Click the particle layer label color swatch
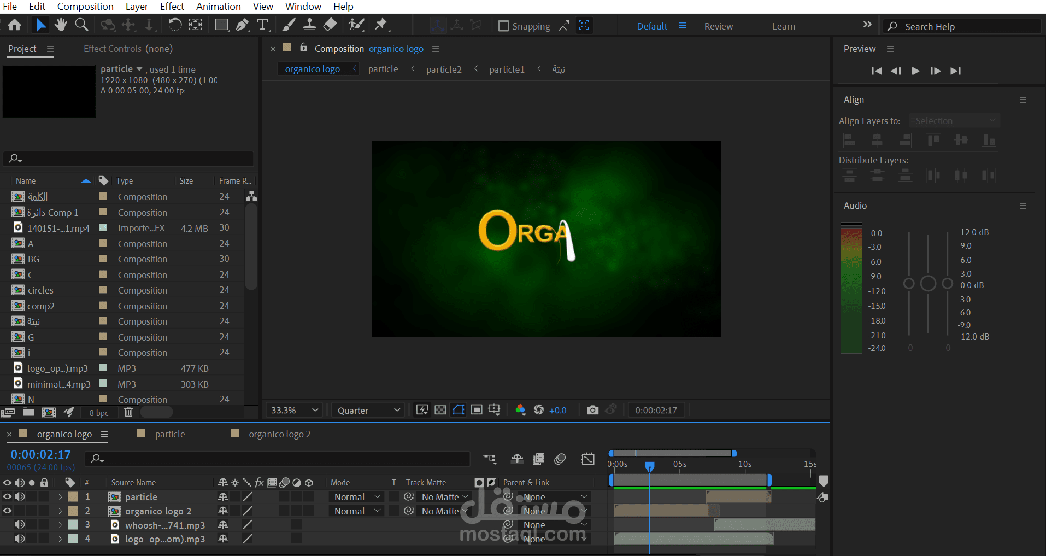Viewport: 1046px width, 556px height. pos(73,497)
